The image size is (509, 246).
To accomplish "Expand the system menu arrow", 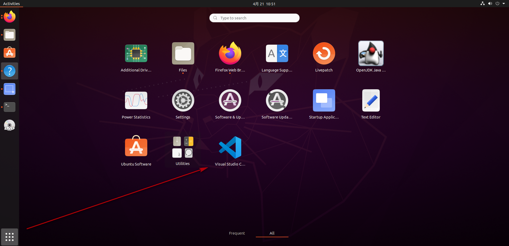I will click(504, 4).
